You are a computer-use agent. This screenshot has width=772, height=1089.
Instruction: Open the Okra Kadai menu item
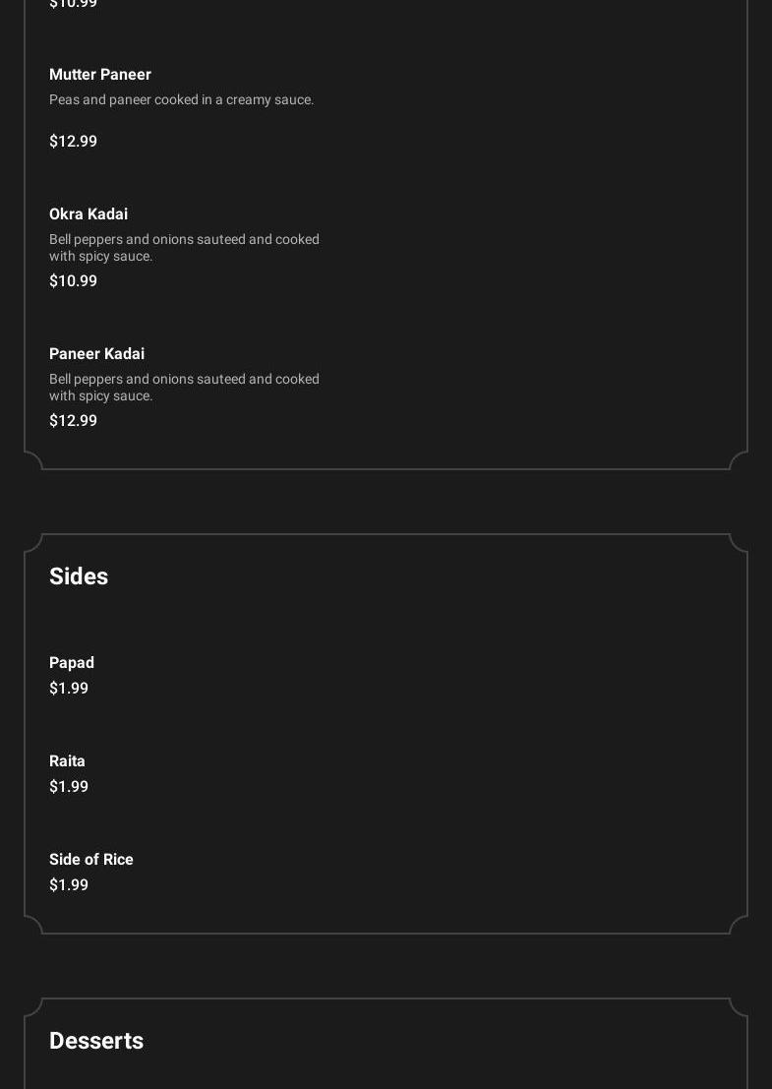(89, 214)
